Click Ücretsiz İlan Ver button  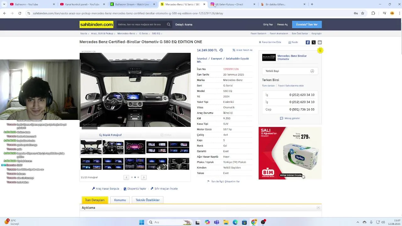pyautogui.click(x=307, y=24)
